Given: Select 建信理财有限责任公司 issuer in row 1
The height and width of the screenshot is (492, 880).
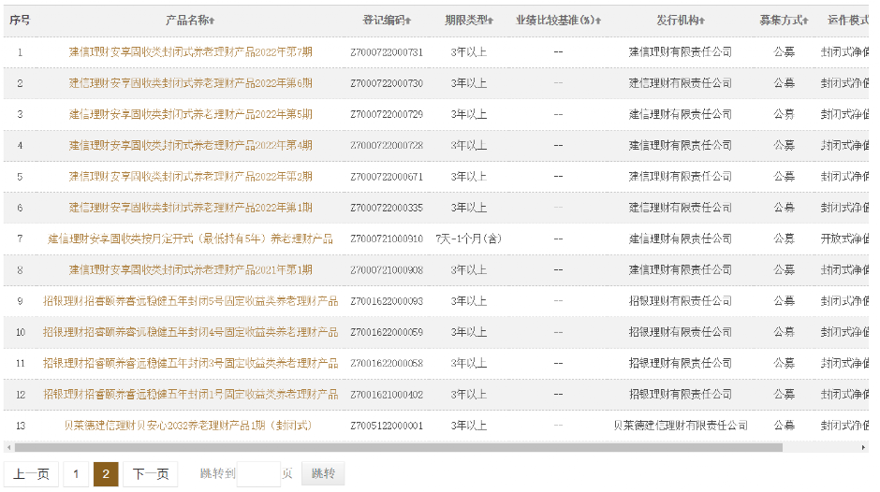Looking at the screenshot, I should coord(681,52).
